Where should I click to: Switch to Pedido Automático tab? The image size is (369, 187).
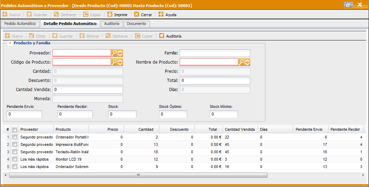click(20, 24)
